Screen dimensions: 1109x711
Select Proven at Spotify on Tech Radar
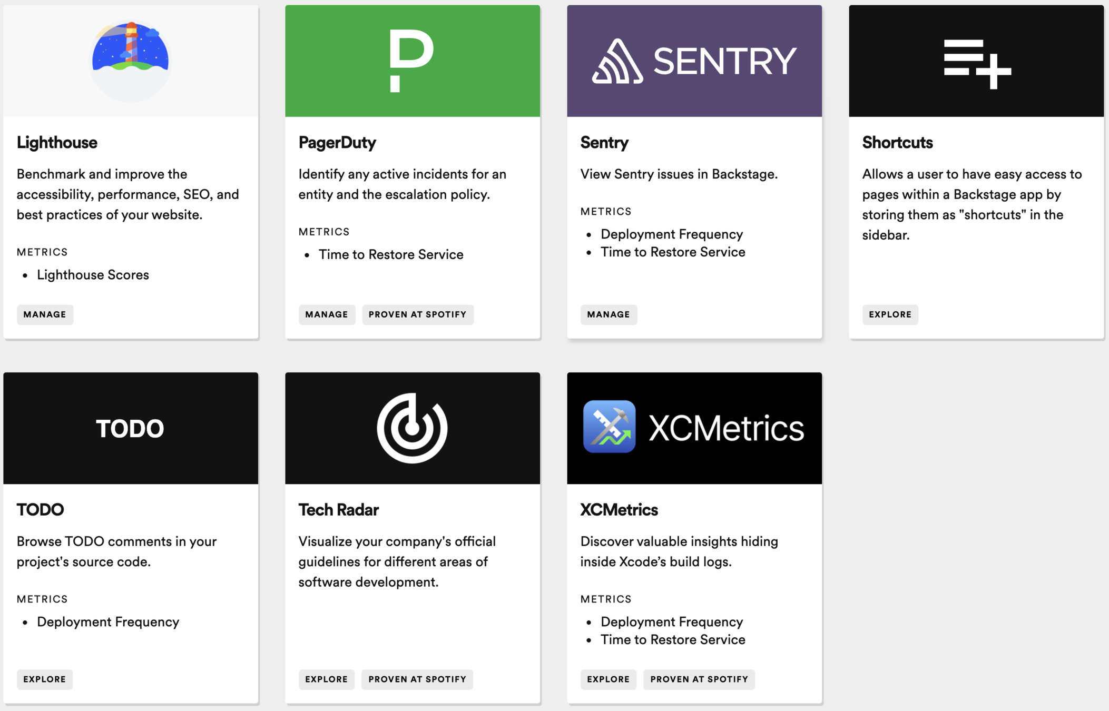(x=417, y=679)
